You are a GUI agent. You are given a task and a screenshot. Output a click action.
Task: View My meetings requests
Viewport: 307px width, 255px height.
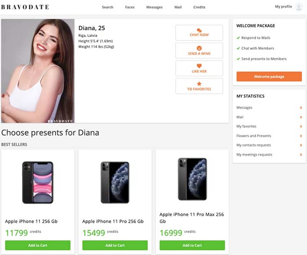[254, 155]
